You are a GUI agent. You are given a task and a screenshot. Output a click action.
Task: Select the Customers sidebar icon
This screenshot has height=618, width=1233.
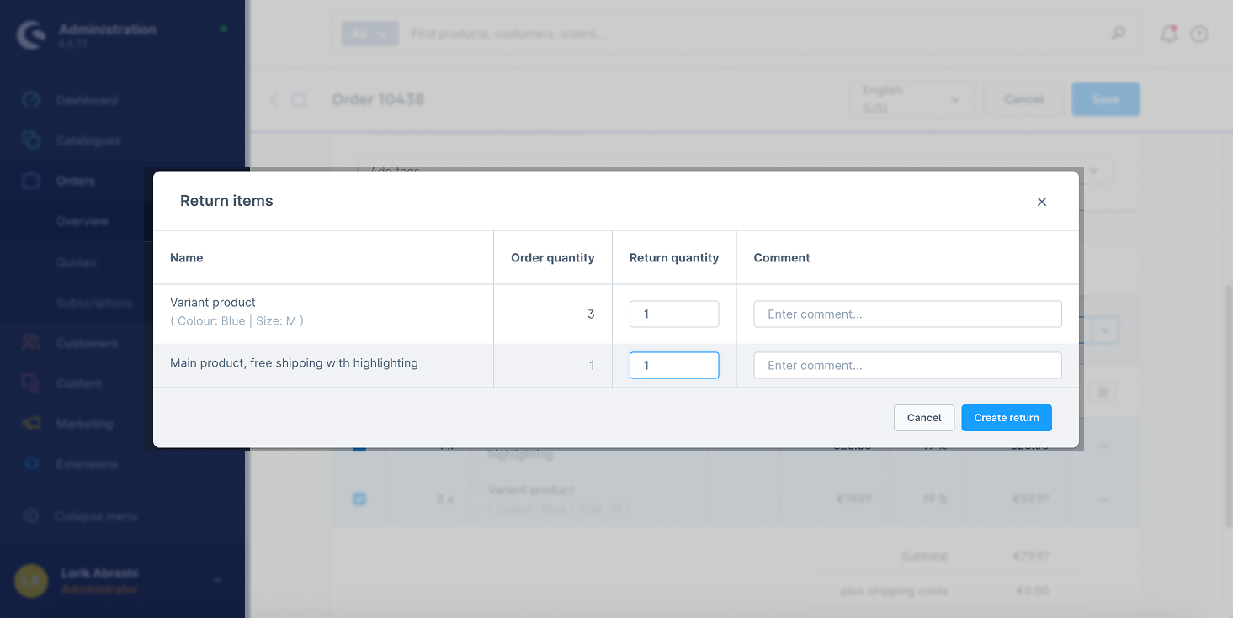(x=31, y=343)
